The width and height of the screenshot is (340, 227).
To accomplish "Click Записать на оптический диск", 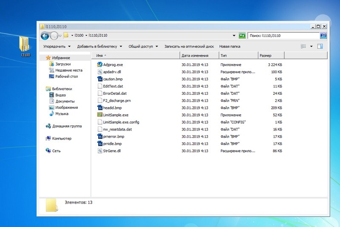I will (189, 46).
